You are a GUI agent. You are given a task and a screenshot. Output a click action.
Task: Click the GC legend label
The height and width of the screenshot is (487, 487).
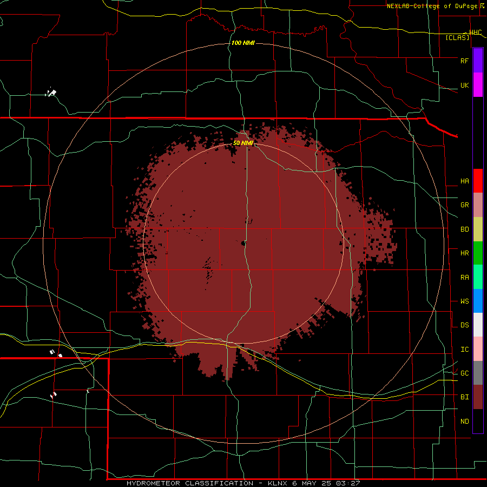[464, 373]
